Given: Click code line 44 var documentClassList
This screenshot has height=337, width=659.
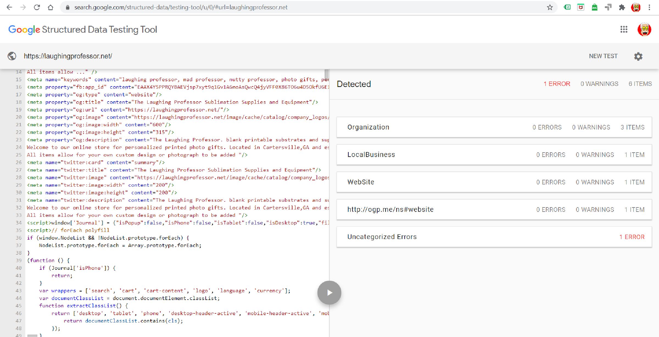Looking at the screenshot, I should click(129, 298).
